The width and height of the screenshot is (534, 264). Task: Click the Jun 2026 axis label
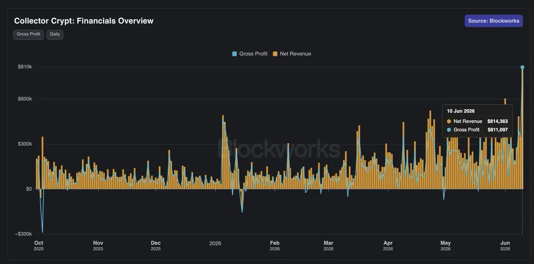tap(505, 246)
